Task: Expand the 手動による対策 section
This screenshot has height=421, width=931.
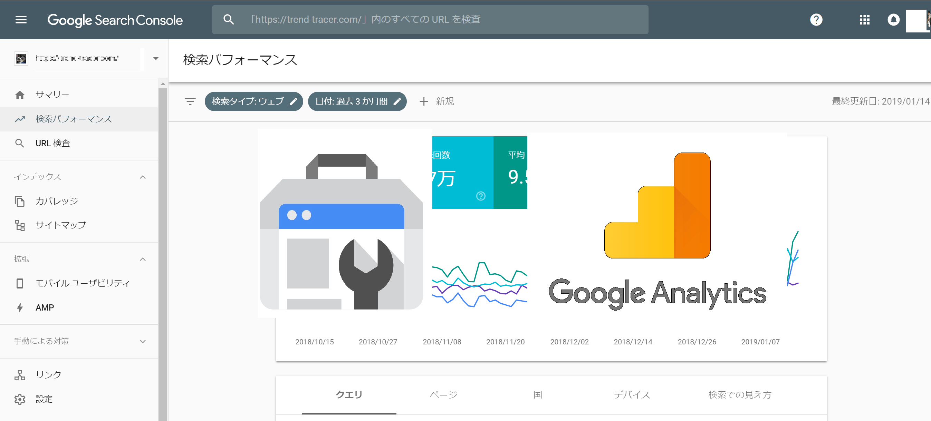Action: (143, 341)
